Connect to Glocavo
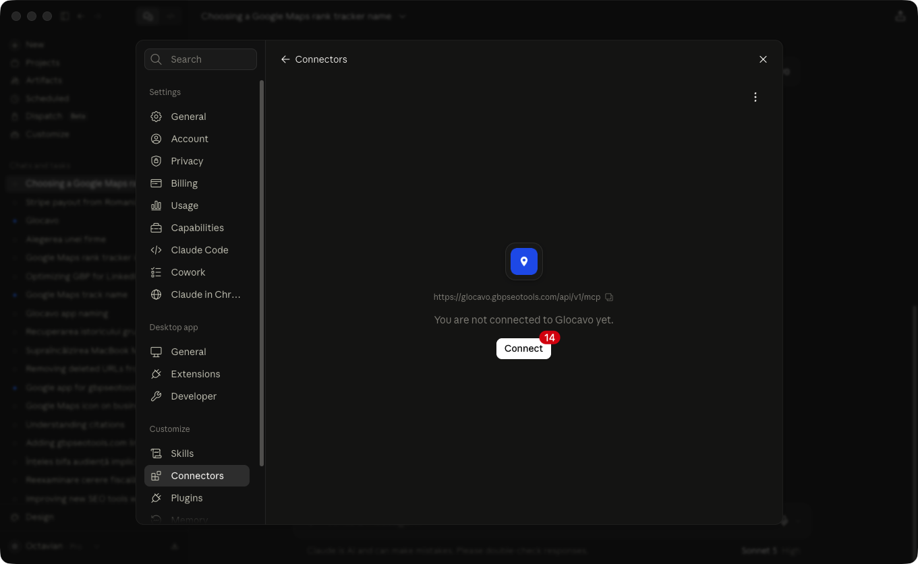Screen dimensions: 918x564 pos(523,348)
